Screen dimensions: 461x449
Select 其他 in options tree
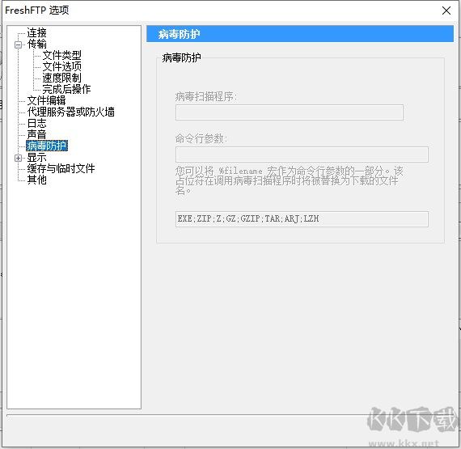(x=36, y=180)
